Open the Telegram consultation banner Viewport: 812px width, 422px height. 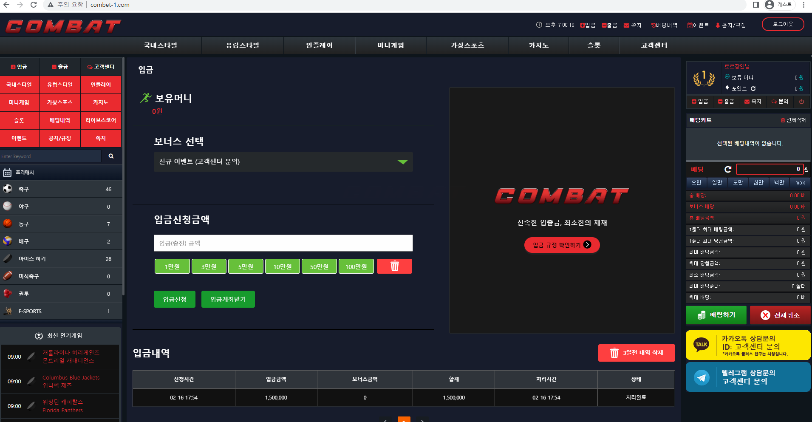pos(748,377)
